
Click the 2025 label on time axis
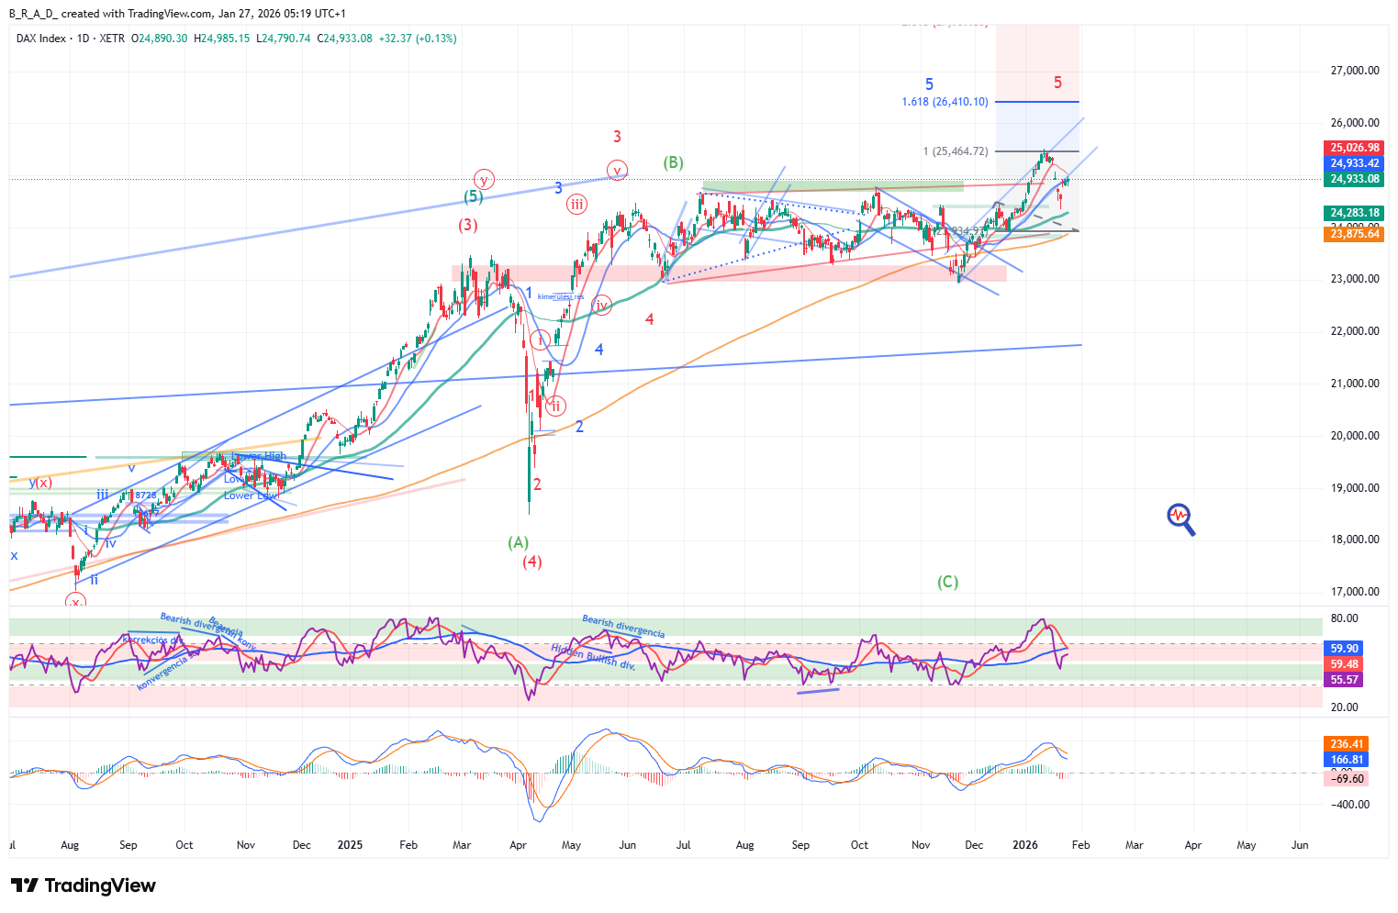point(350,845)
